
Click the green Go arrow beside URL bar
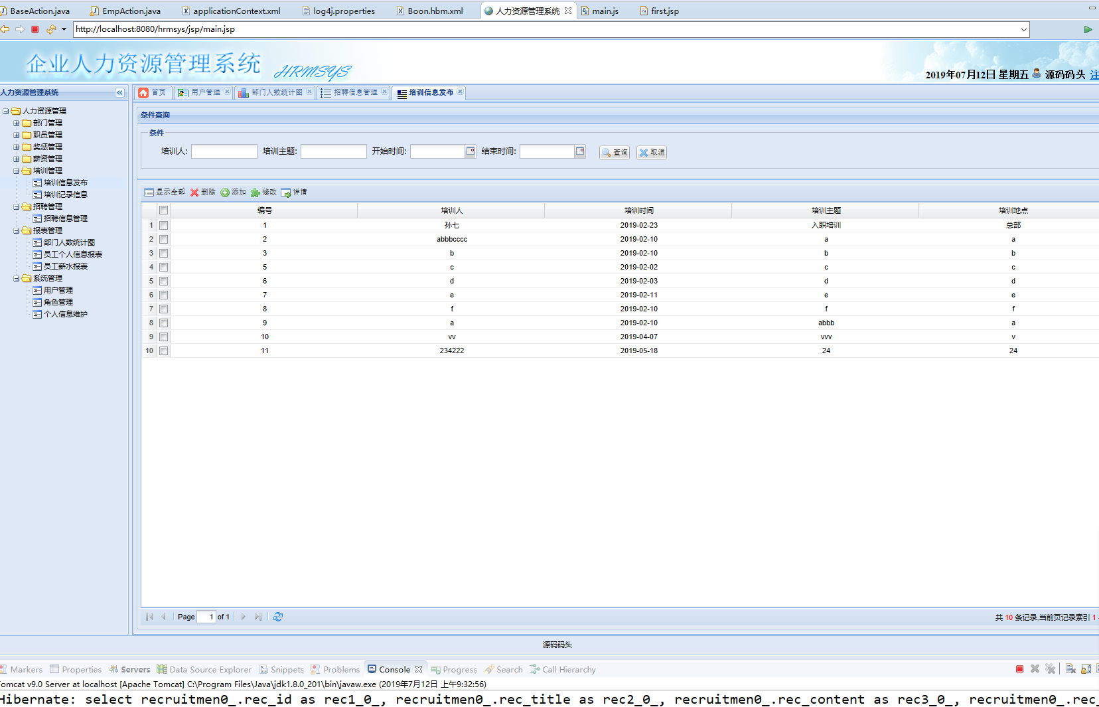click(x=1088, y=29)
